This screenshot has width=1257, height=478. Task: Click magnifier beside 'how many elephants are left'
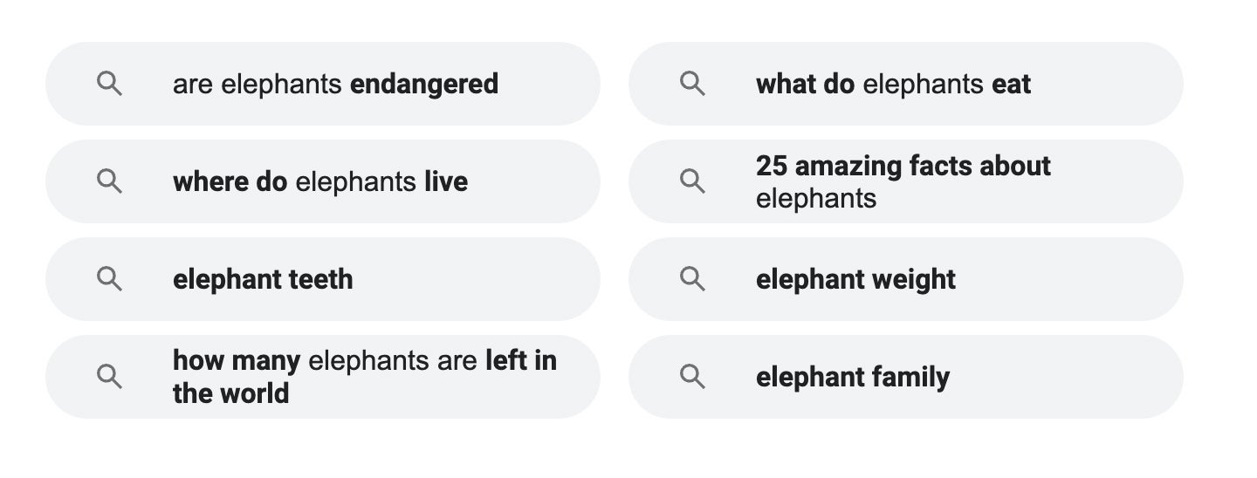click(x=109, y=377)
